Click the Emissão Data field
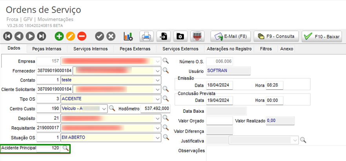346x161 pixels. pyautogui.click(x=220, y=85)
